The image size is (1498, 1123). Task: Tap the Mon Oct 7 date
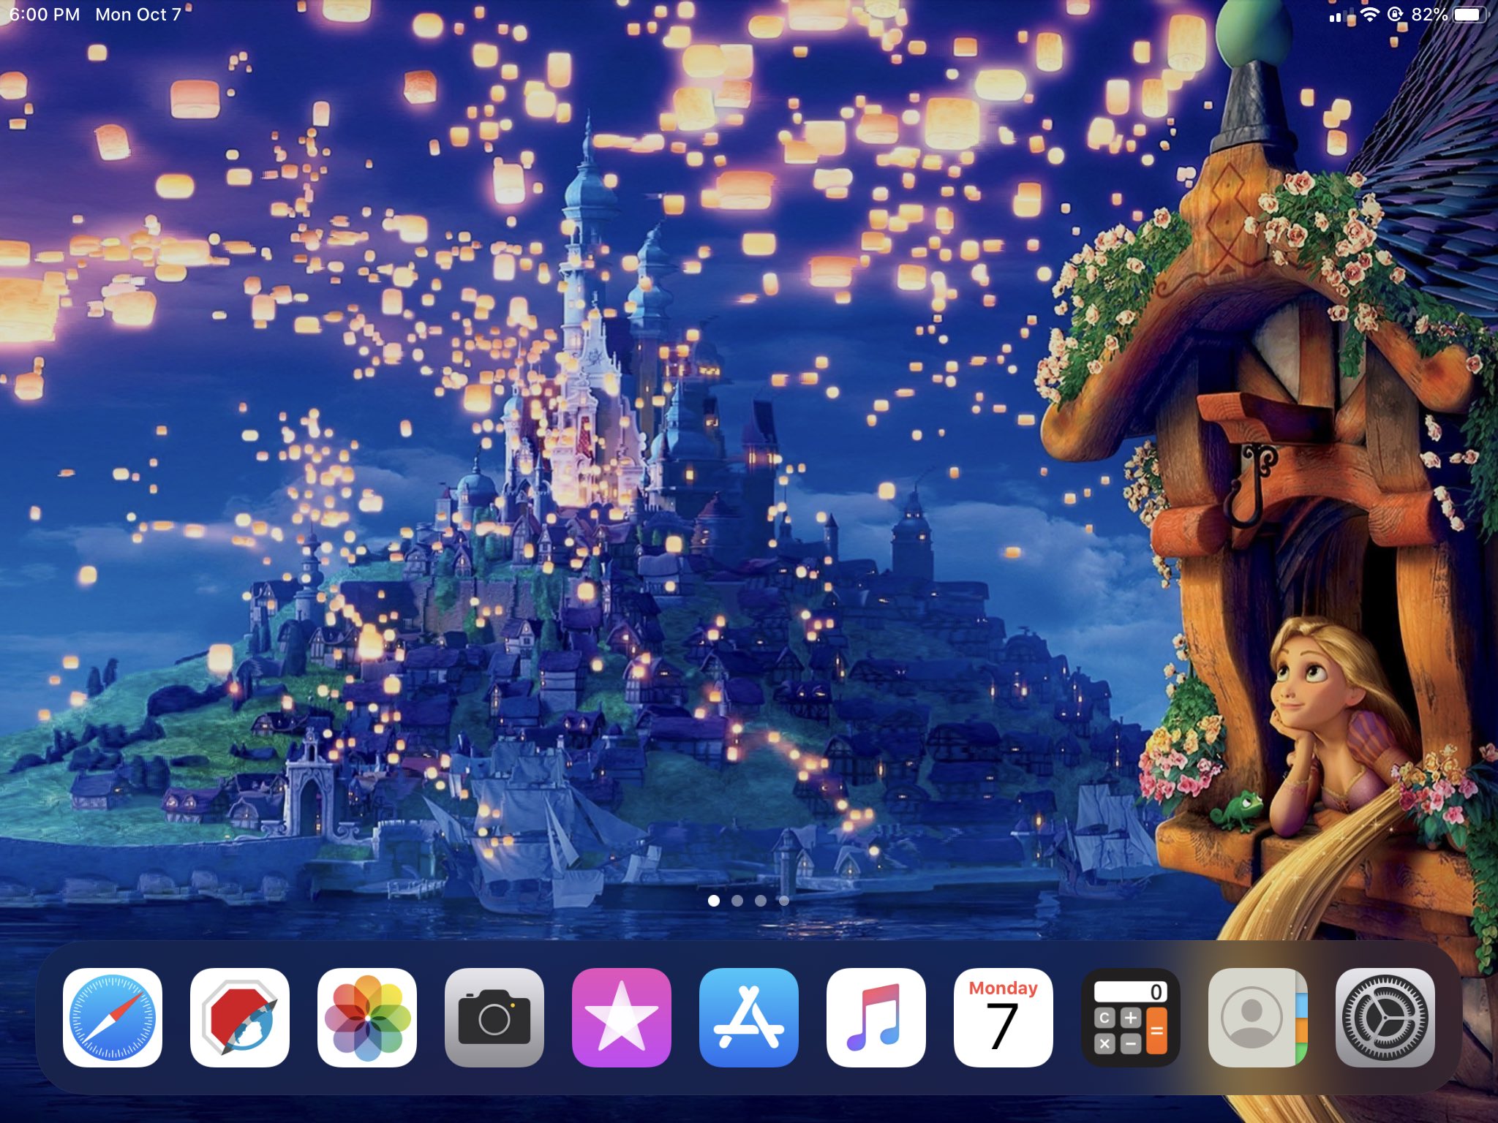pos(138,15)
